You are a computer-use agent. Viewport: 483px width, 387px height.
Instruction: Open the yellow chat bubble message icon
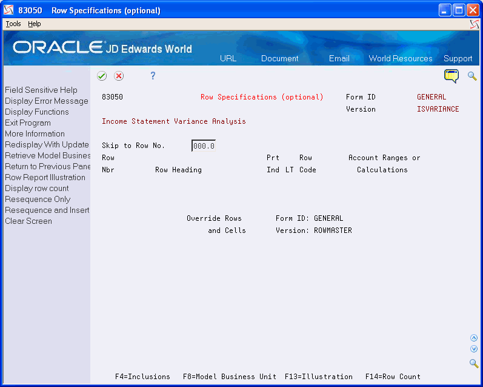[x=451, y=76]
